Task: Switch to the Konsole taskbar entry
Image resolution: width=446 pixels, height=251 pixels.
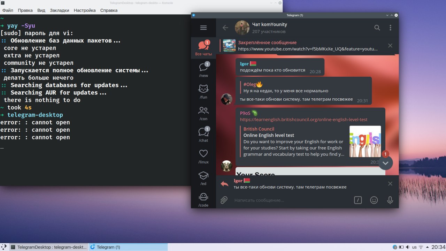Action: 48,247
